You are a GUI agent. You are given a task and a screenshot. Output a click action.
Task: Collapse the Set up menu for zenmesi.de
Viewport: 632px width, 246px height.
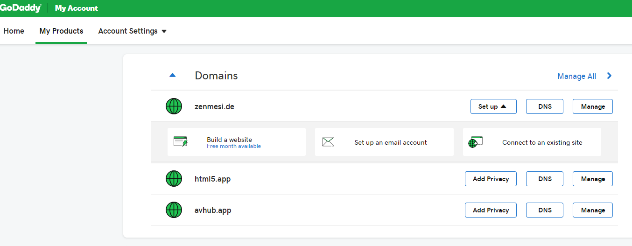(x=493, y=106)
